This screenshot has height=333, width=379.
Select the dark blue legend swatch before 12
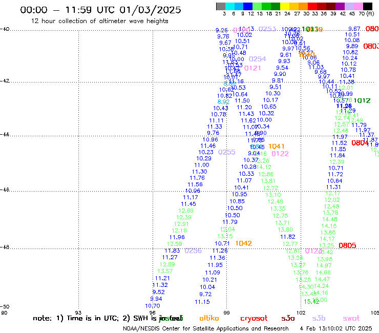coord(248,6)
